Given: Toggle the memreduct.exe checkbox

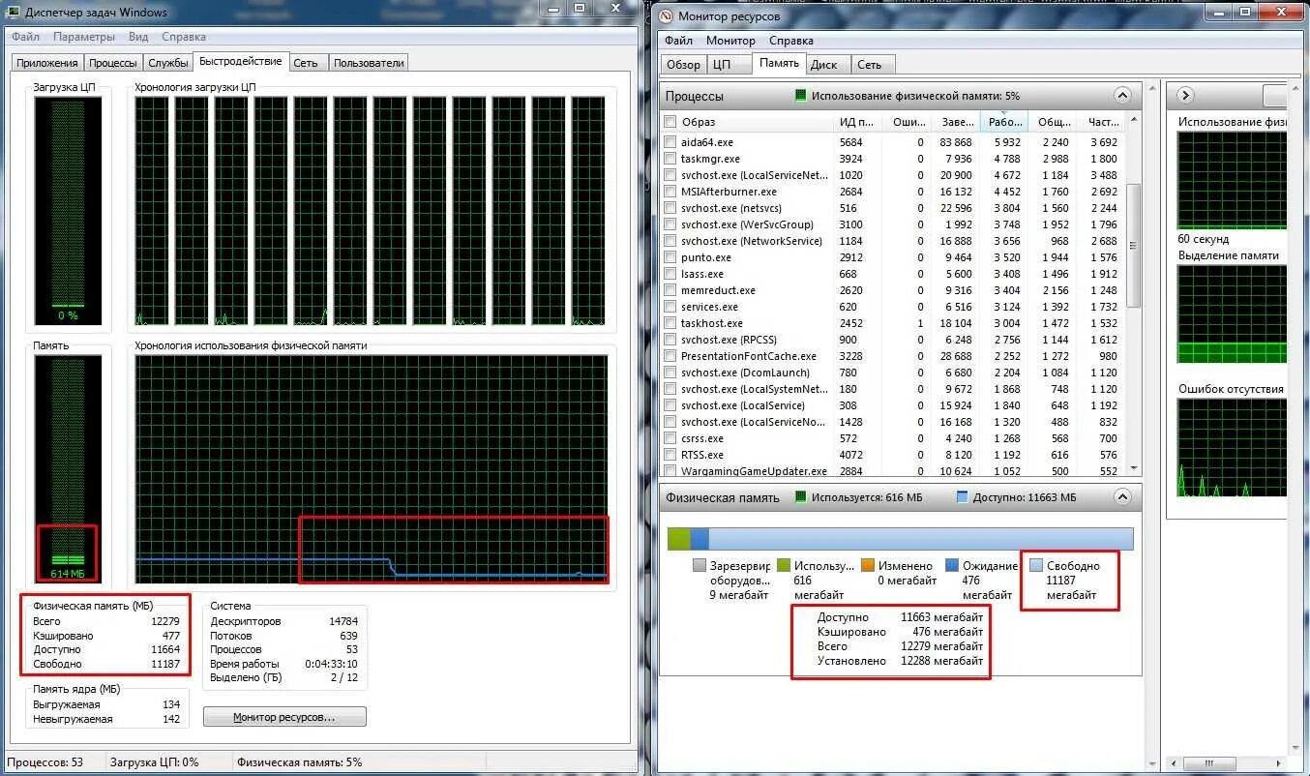Looking at the screenshot, I should 670,290.
